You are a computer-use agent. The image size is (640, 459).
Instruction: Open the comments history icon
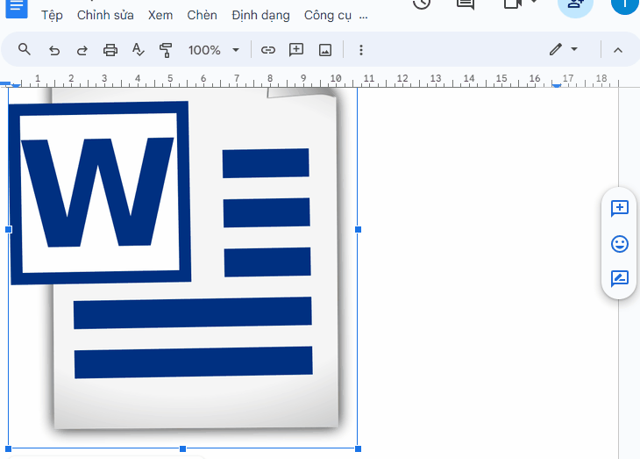(466, 4)
